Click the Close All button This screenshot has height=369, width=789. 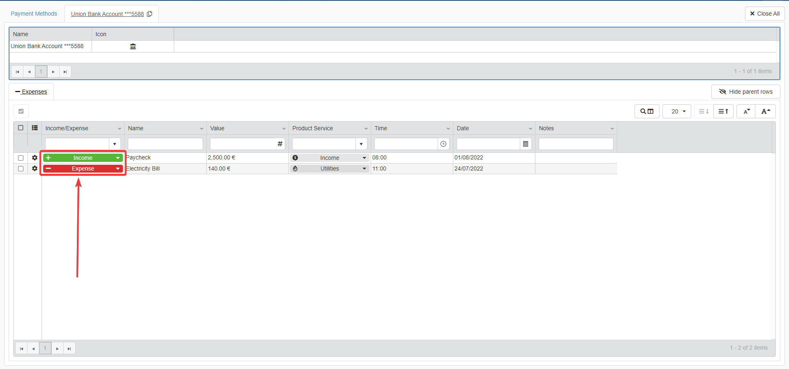point(765,14)
